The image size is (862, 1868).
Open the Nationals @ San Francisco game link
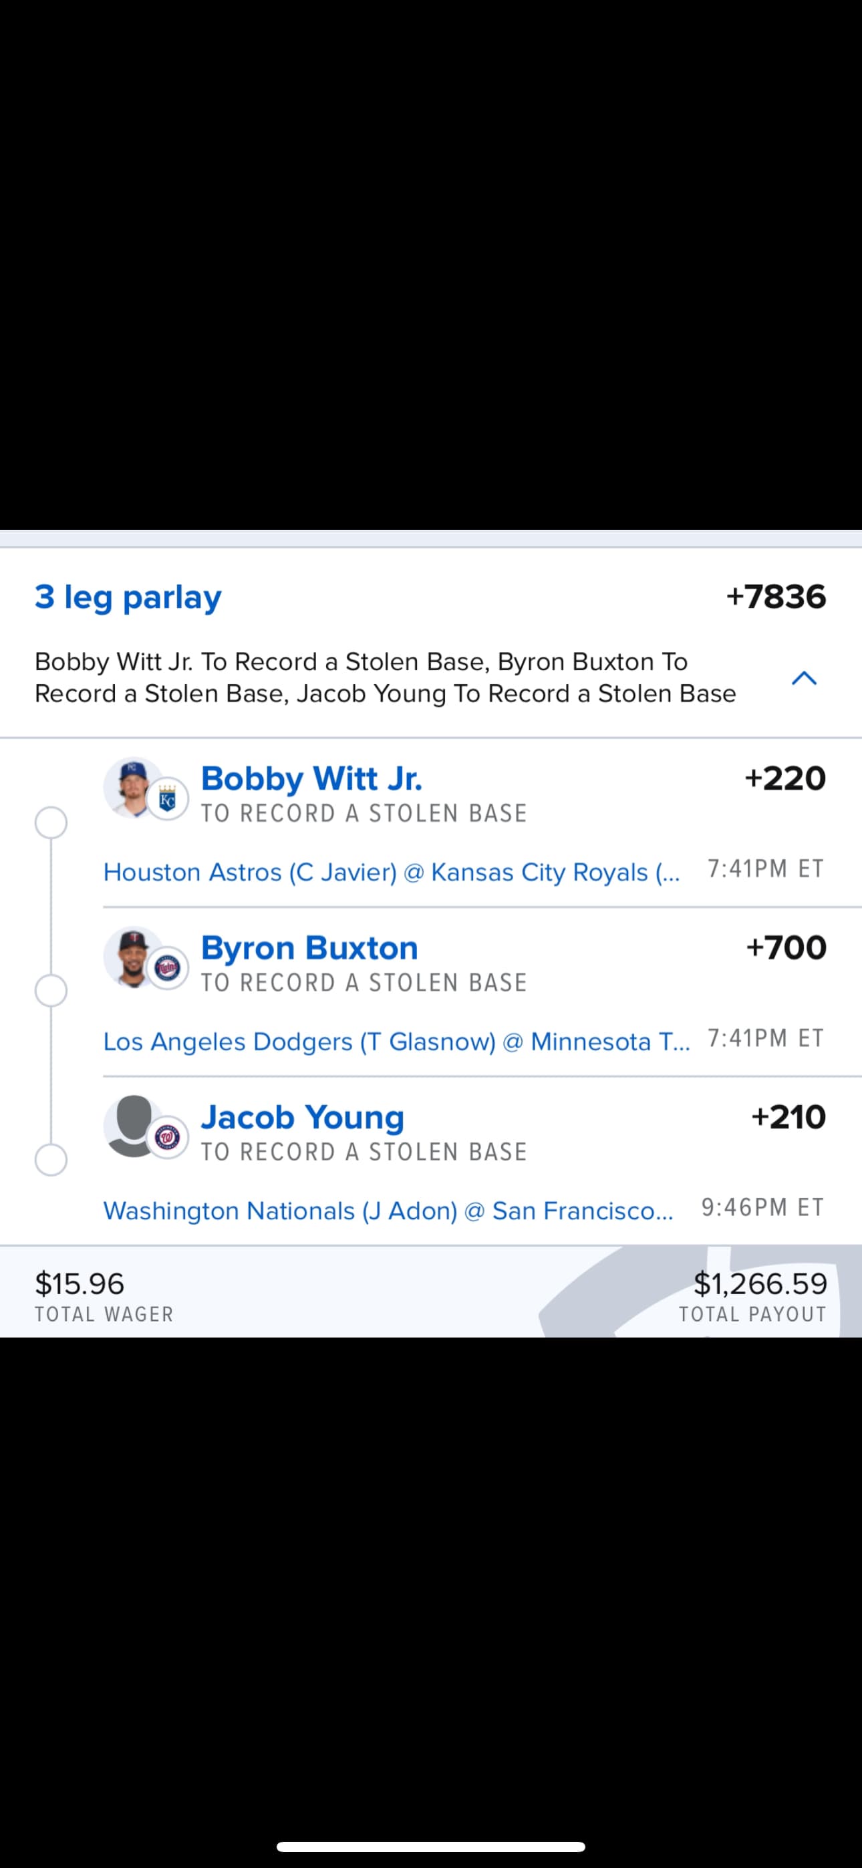pyautogui.click(x=388, y=1211)
